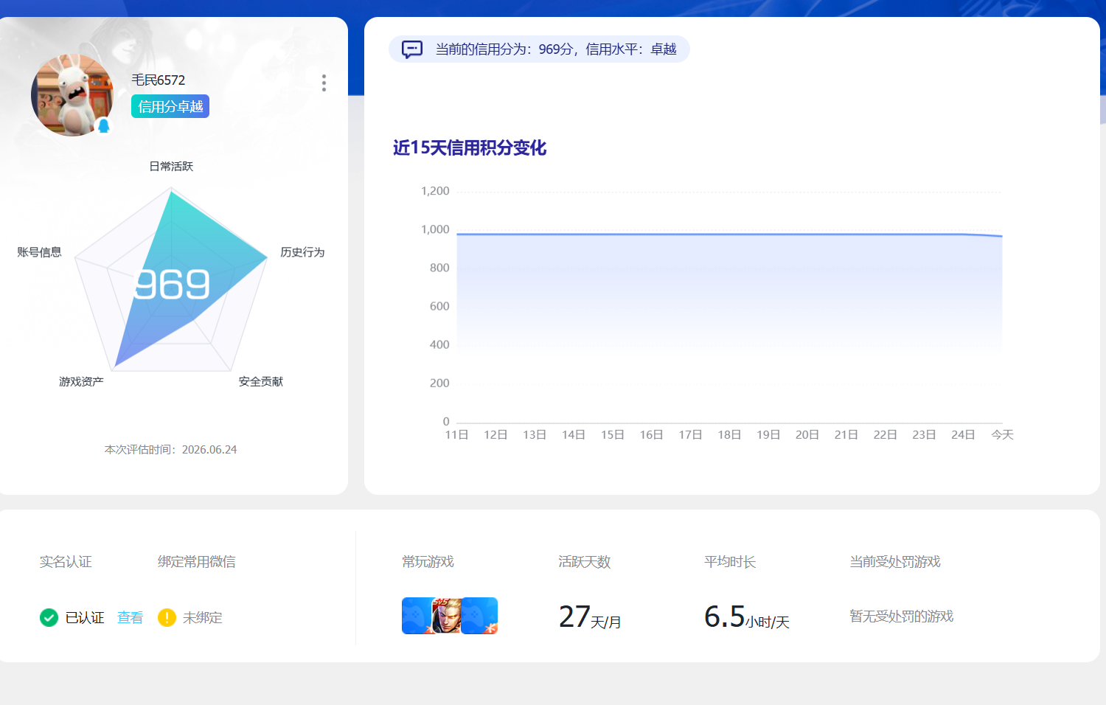Click the current credit score banner text
Viewport: 1106px width, 705px height.
(x=556, y=49)
